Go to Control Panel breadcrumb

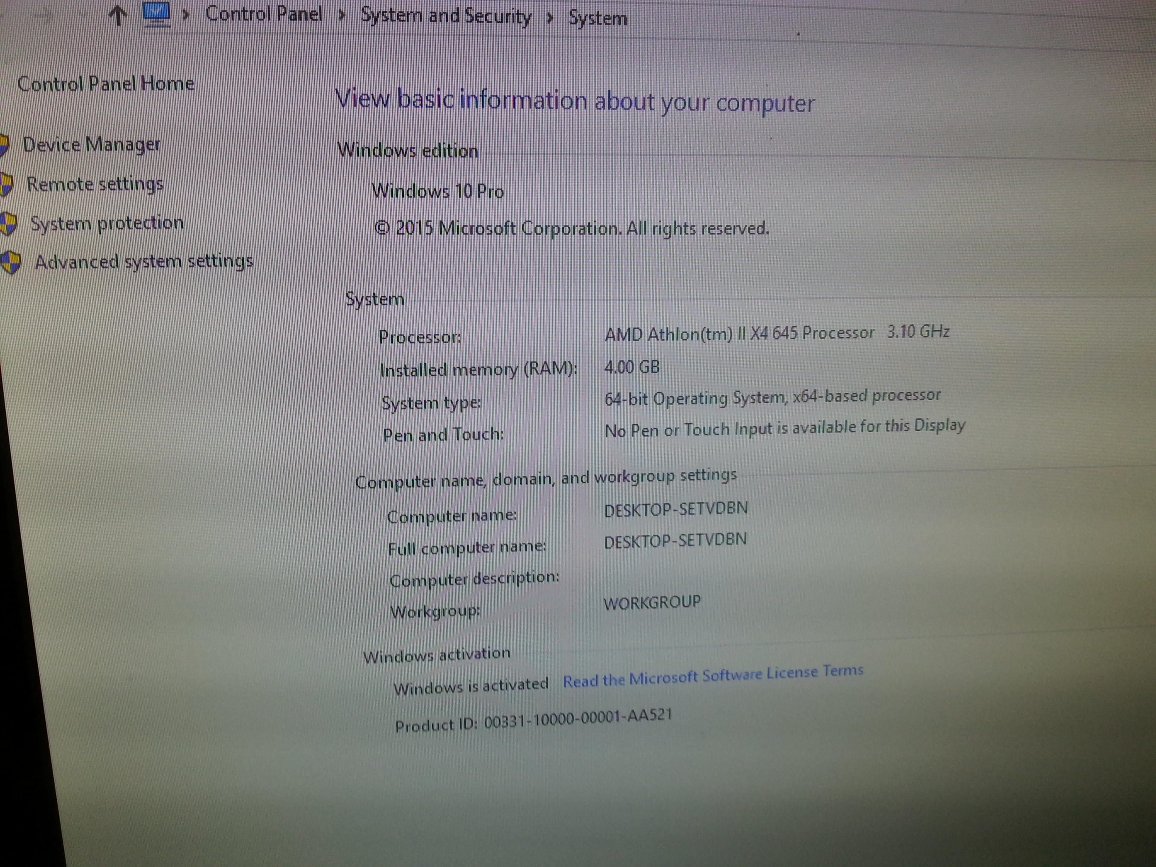click(x=264, y=14)
